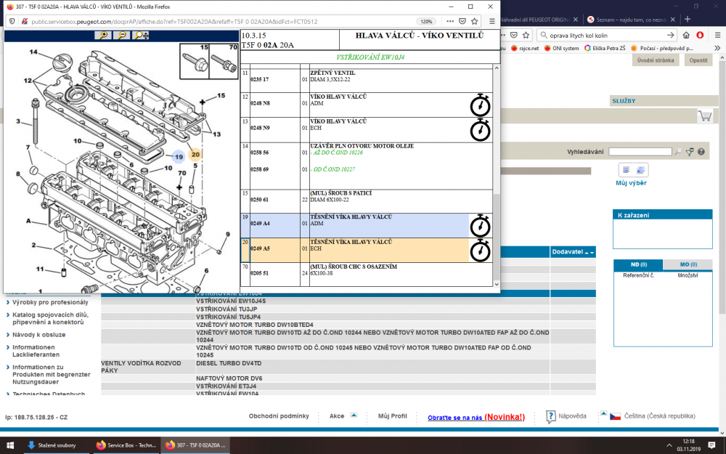
Task: Click the shield tracking protection icon
Action: click(12, 21)
